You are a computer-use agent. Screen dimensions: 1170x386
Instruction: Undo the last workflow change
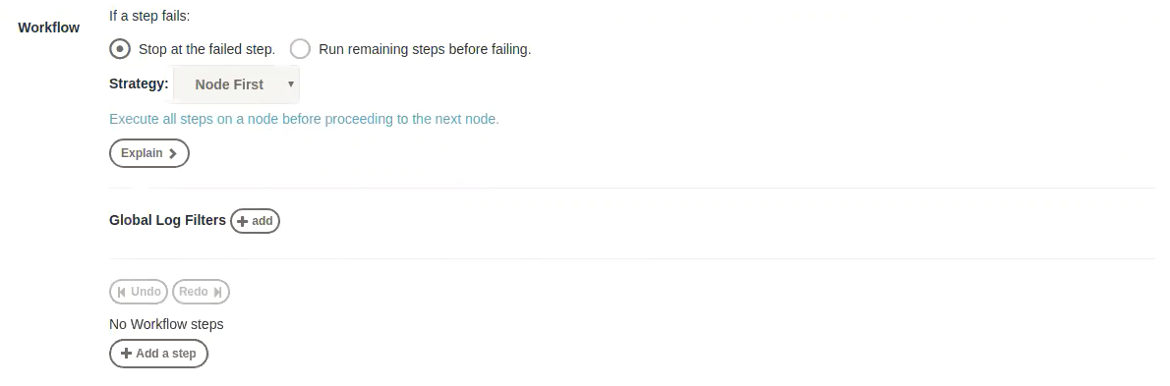tap(139, 292)
